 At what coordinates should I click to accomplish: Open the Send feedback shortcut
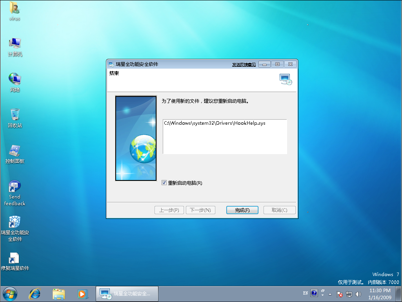pos(15,193)
